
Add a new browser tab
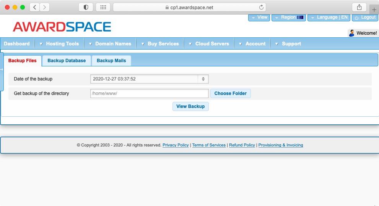(x=374, y=10)
